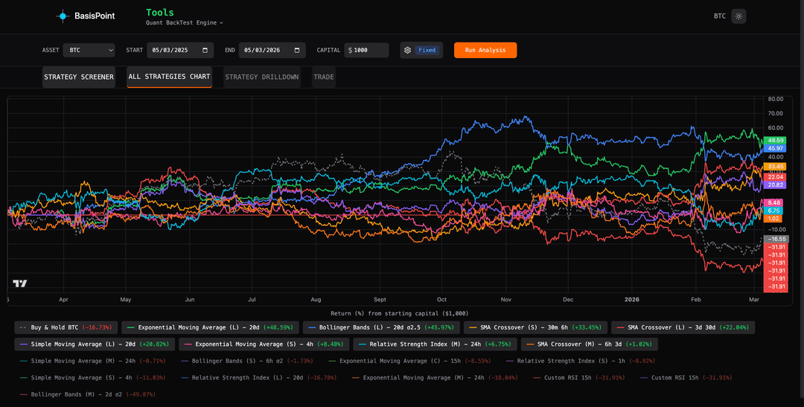Screen dimensions: 804x407
Task: Toggle the light/dark theme sun icon
Action: (738, 16)
